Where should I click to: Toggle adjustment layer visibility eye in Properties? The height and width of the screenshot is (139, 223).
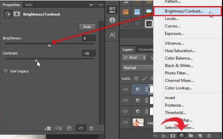(81, 128)
